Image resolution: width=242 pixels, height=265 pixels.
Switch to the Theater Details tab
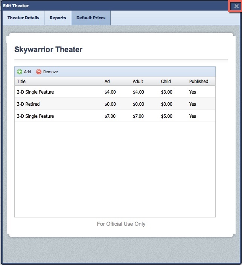23,18
